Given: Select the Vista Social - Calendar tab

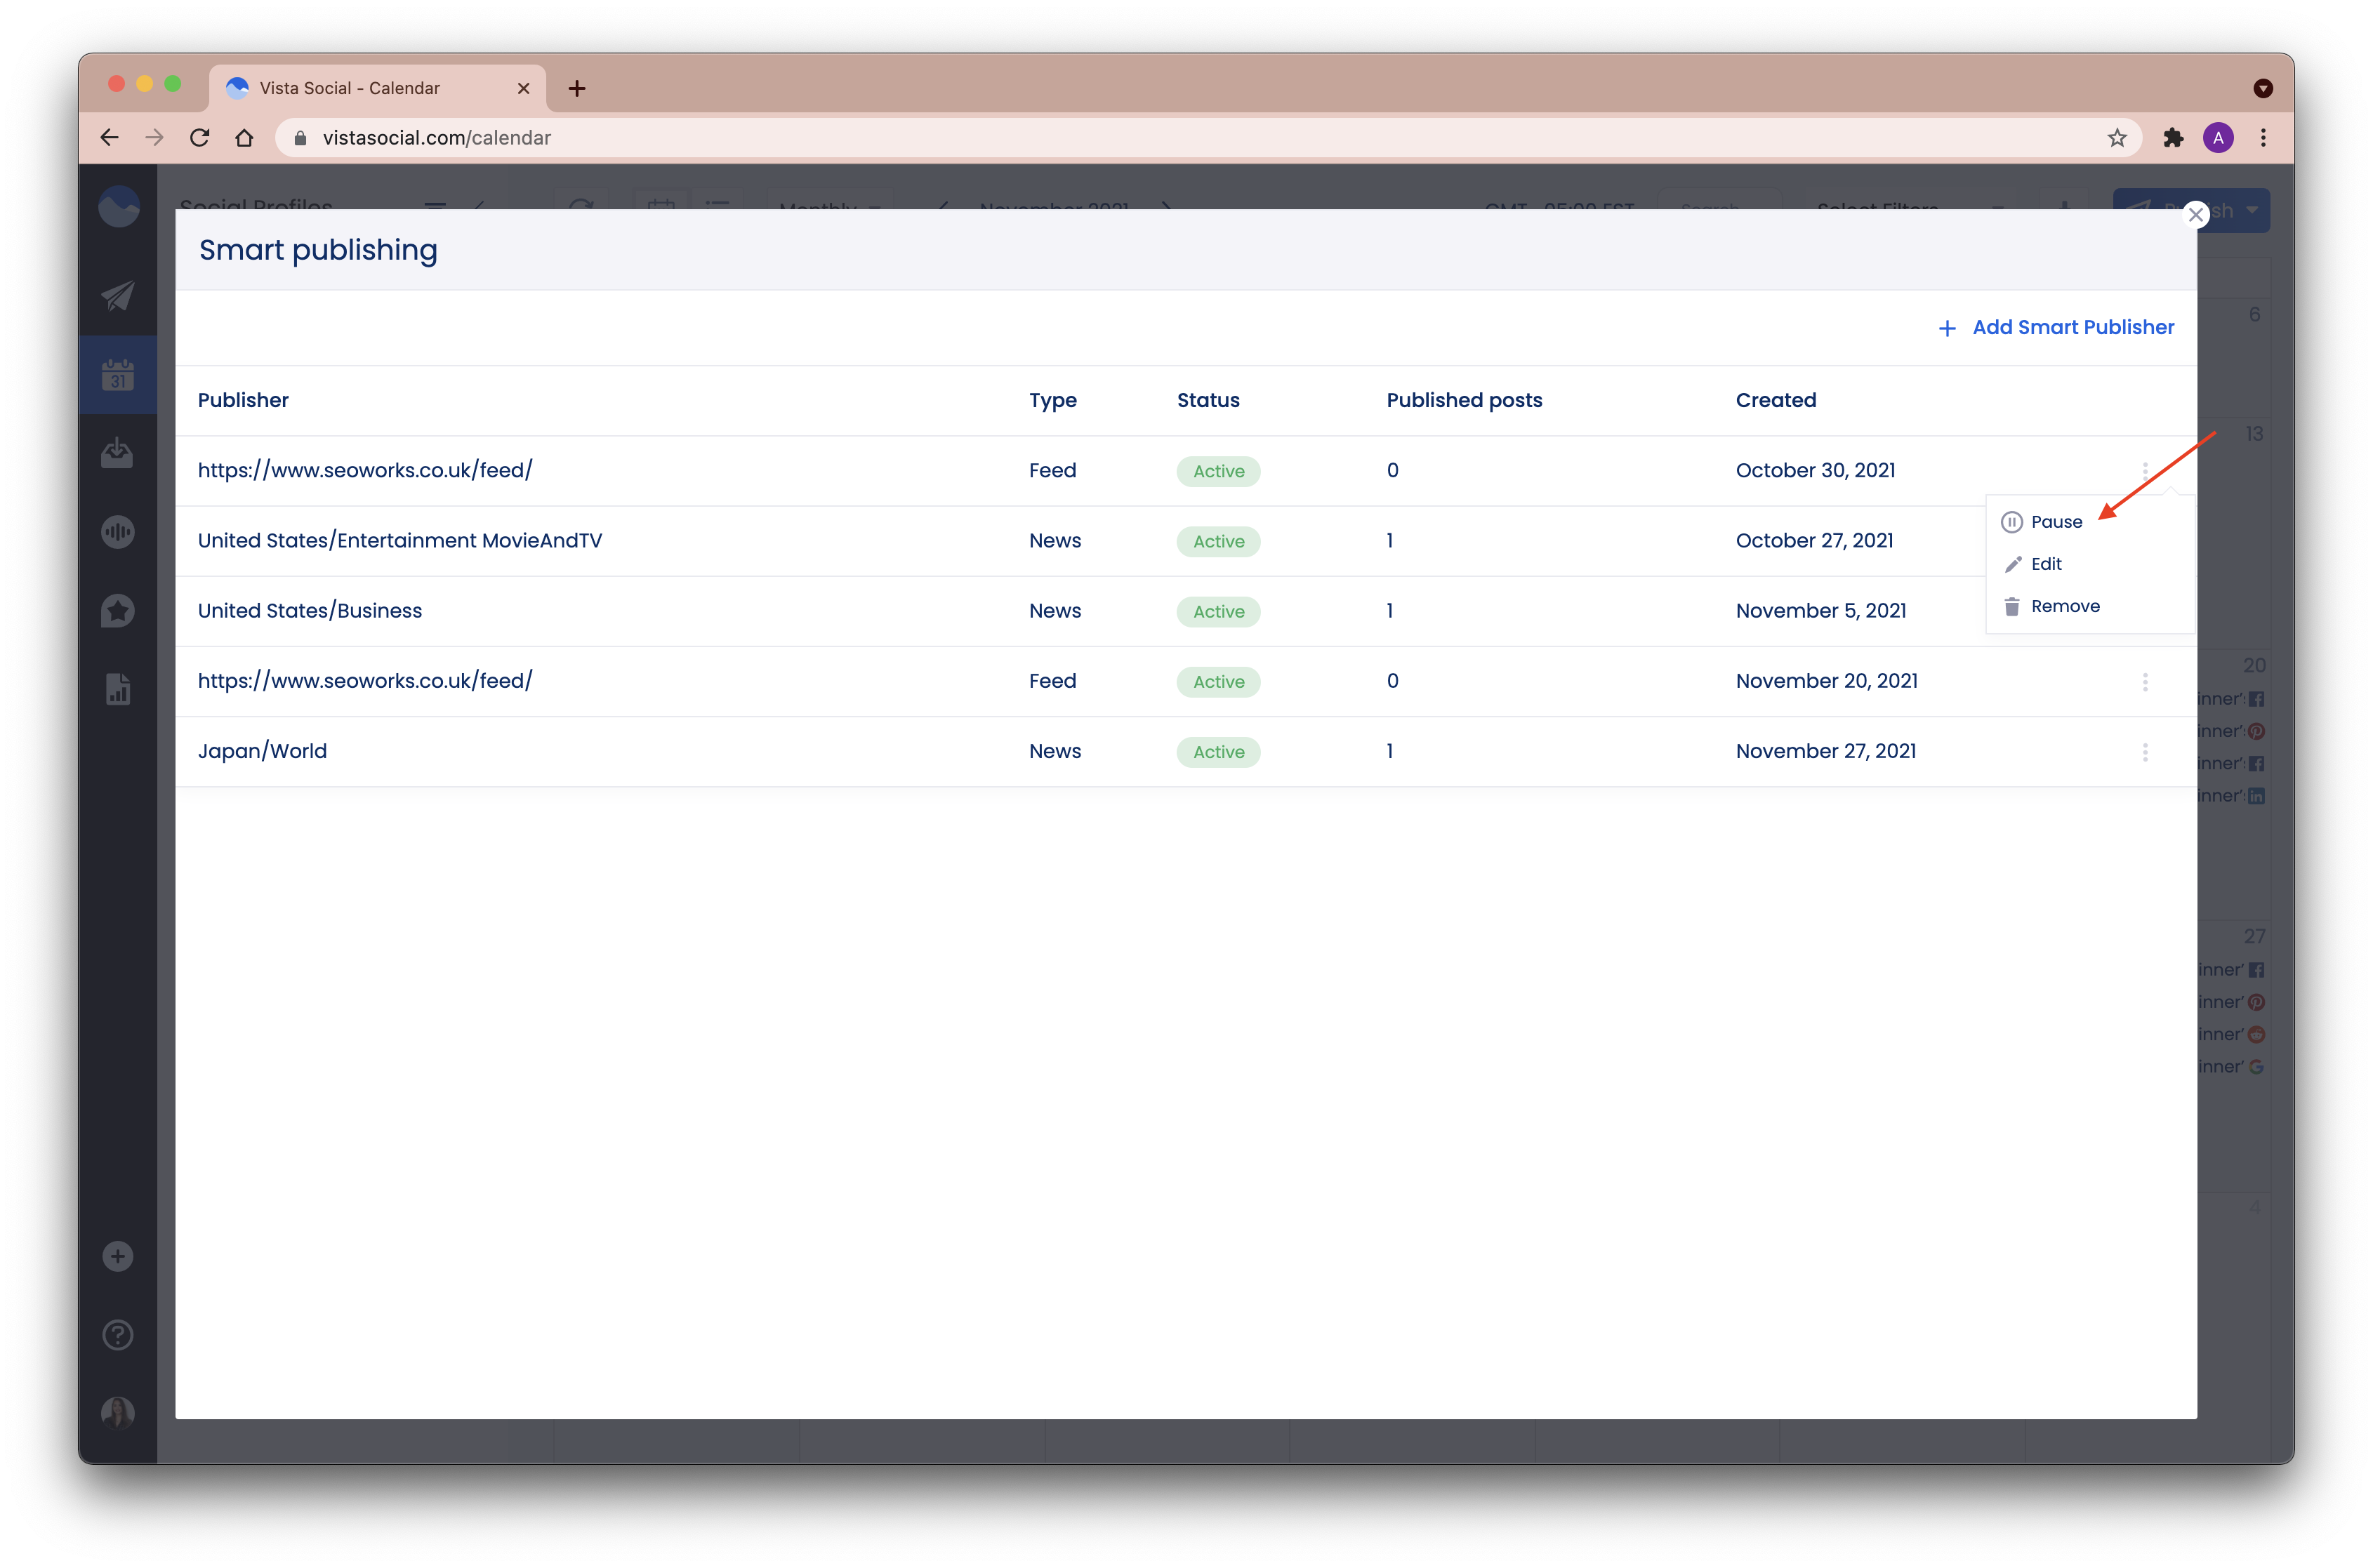Looking at the screenshot, I should (x=377, y=88).
